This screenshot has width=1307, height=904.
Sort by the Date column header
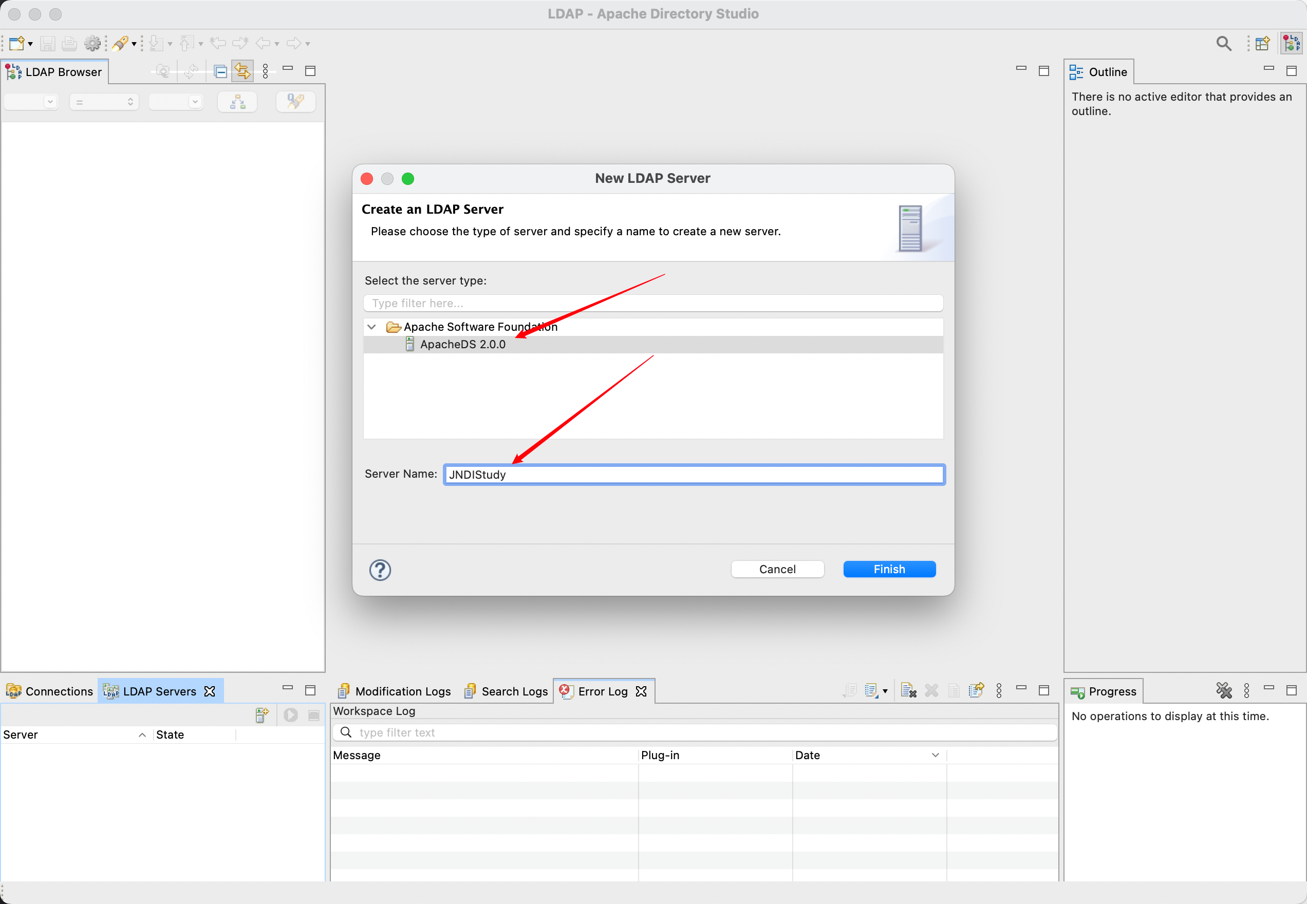(869, 755)
